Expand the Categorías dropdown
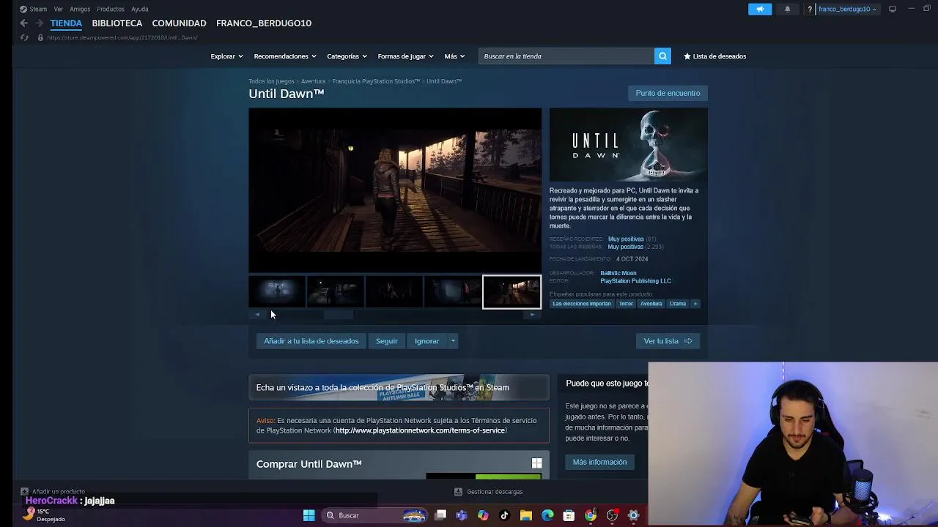Viewport: 938px width, 527px height. pyautogui.click(x=347, y=56)
